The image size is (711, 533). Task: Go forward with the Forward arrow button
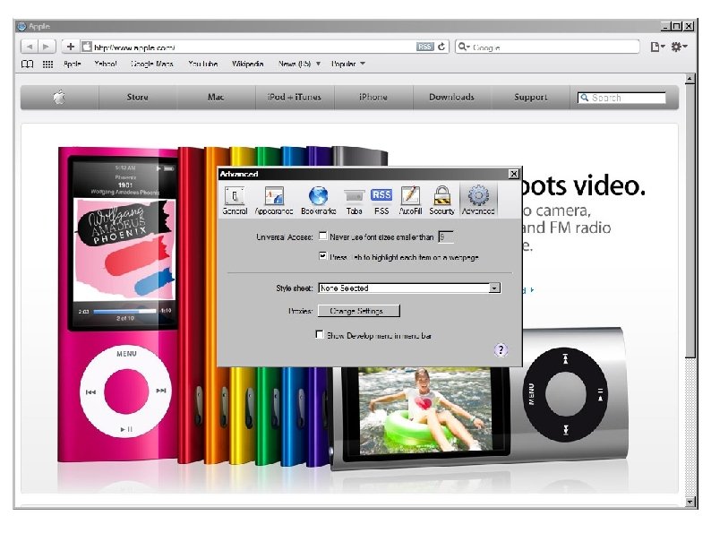(x=47, y=47)
